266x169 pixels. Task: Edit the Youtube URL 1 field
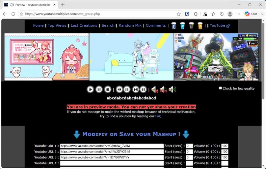[112, 146]
